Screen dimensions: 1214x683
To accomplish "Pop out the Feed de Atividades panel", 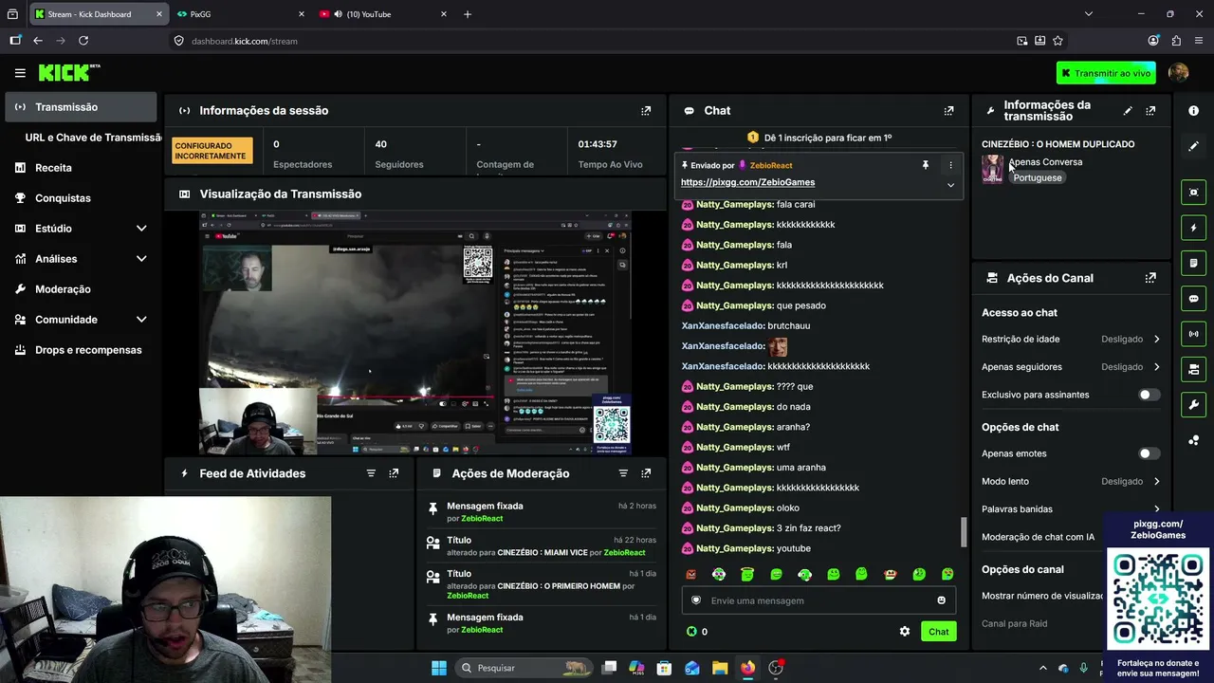I will 394,473.
